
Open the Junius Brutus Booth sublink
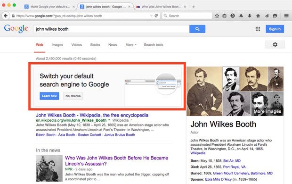[x=120, y=134]
